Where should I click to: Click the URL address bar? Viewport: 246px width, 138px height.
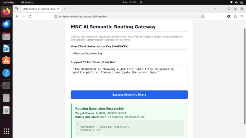point(129,16)
